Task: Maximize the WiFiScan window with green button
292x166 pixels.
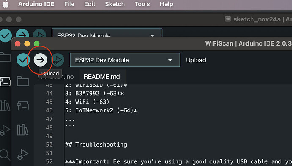Action: tap(37, 44)
